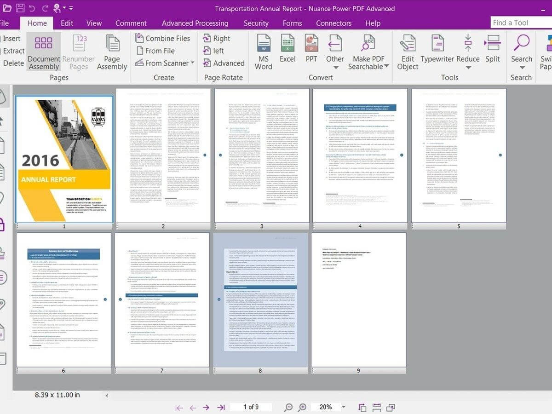This screenshot has height=414, width=552.
Task: Convert the document to PPT
Action: click(311, 51)
